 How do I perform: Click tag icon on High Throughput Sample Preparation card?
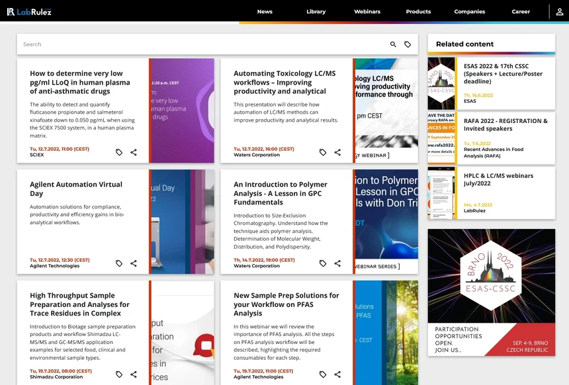point(119,374)
